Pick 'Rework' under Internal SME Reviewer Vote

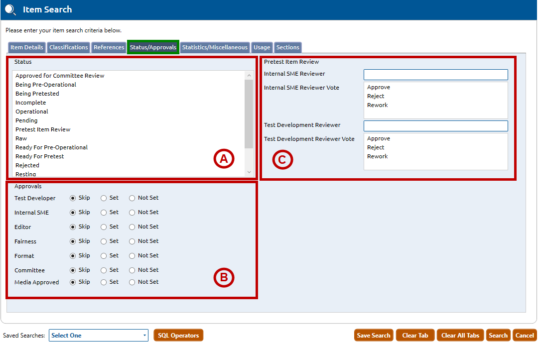[x=378, y=105]
